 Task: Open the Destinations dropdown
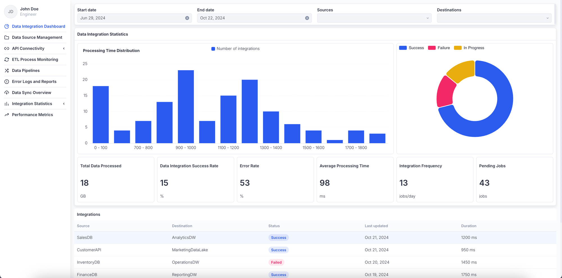click(x=494, y=18)
